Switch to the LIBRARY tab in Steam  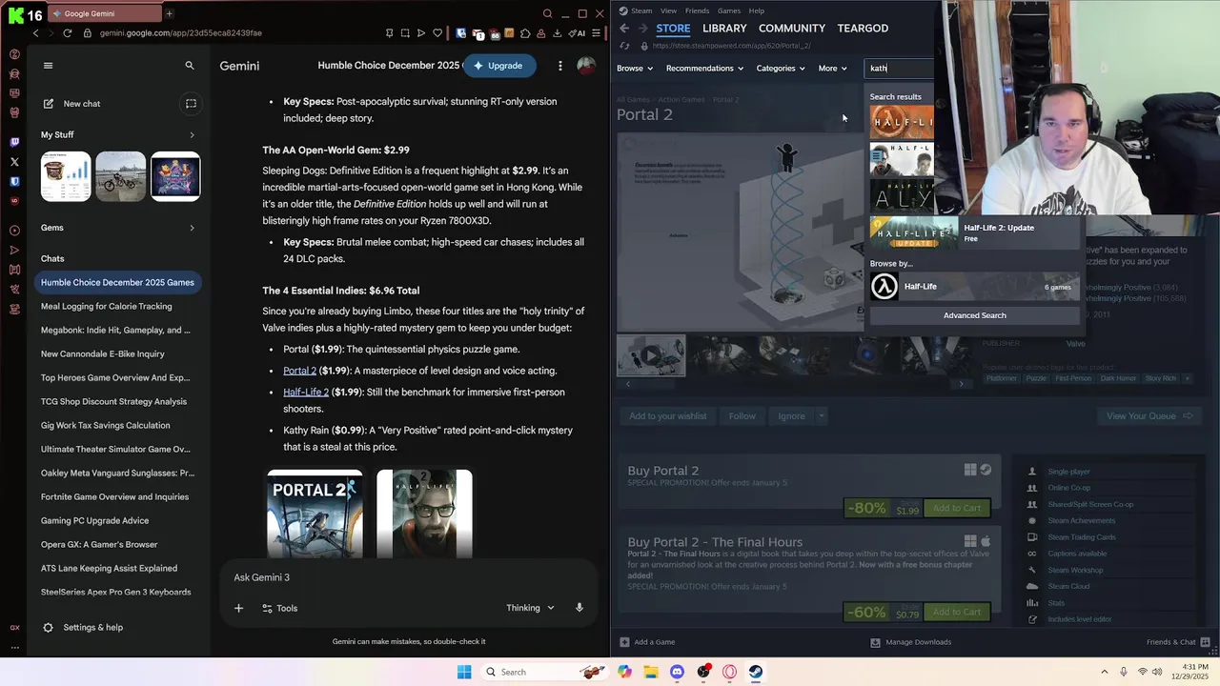click(x=724, y=29)
